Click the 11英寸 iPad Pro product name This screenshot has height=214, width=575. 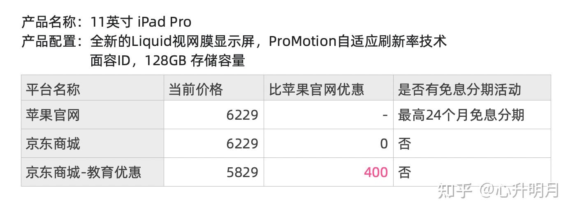click(141, 22)
